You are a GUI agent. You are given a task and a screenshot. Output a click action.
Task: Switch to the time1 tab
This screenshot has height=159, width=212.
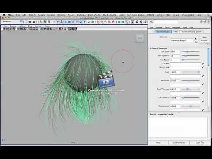pos(176,32)
